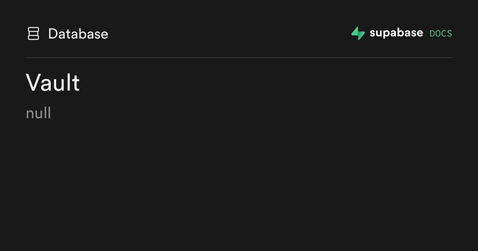Click the green logo left of supabase text
Image resolution: width=478 pixels, height=251 pixels.
coord(358,33)
